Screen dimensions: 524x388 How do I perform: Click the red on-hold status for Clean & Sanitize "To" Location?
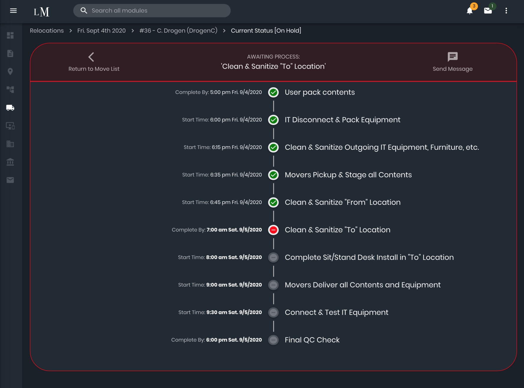(274, 230)
